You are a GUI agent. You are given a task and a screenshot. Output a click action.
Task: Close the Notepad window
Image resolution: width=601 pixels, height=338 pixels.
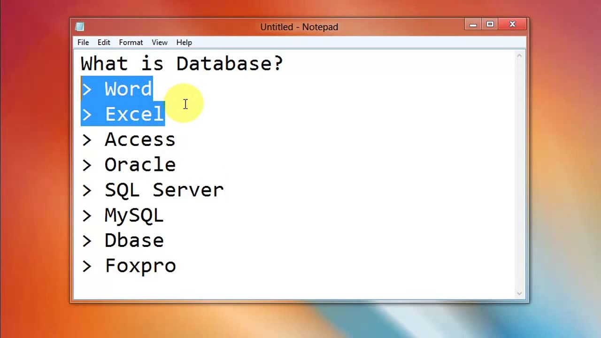[x=512, y=24]
